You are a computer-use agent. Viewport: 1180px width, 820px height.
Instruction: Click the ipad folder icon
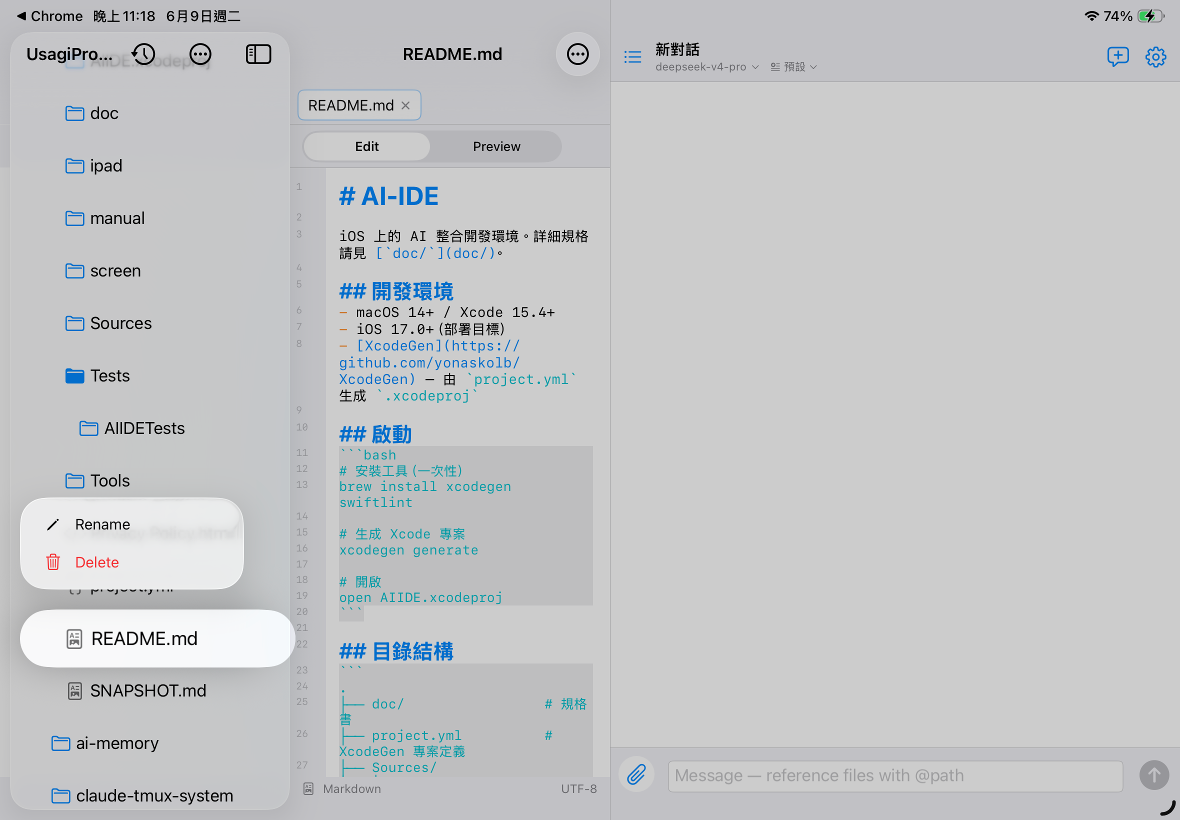click(x=74, y=165)
